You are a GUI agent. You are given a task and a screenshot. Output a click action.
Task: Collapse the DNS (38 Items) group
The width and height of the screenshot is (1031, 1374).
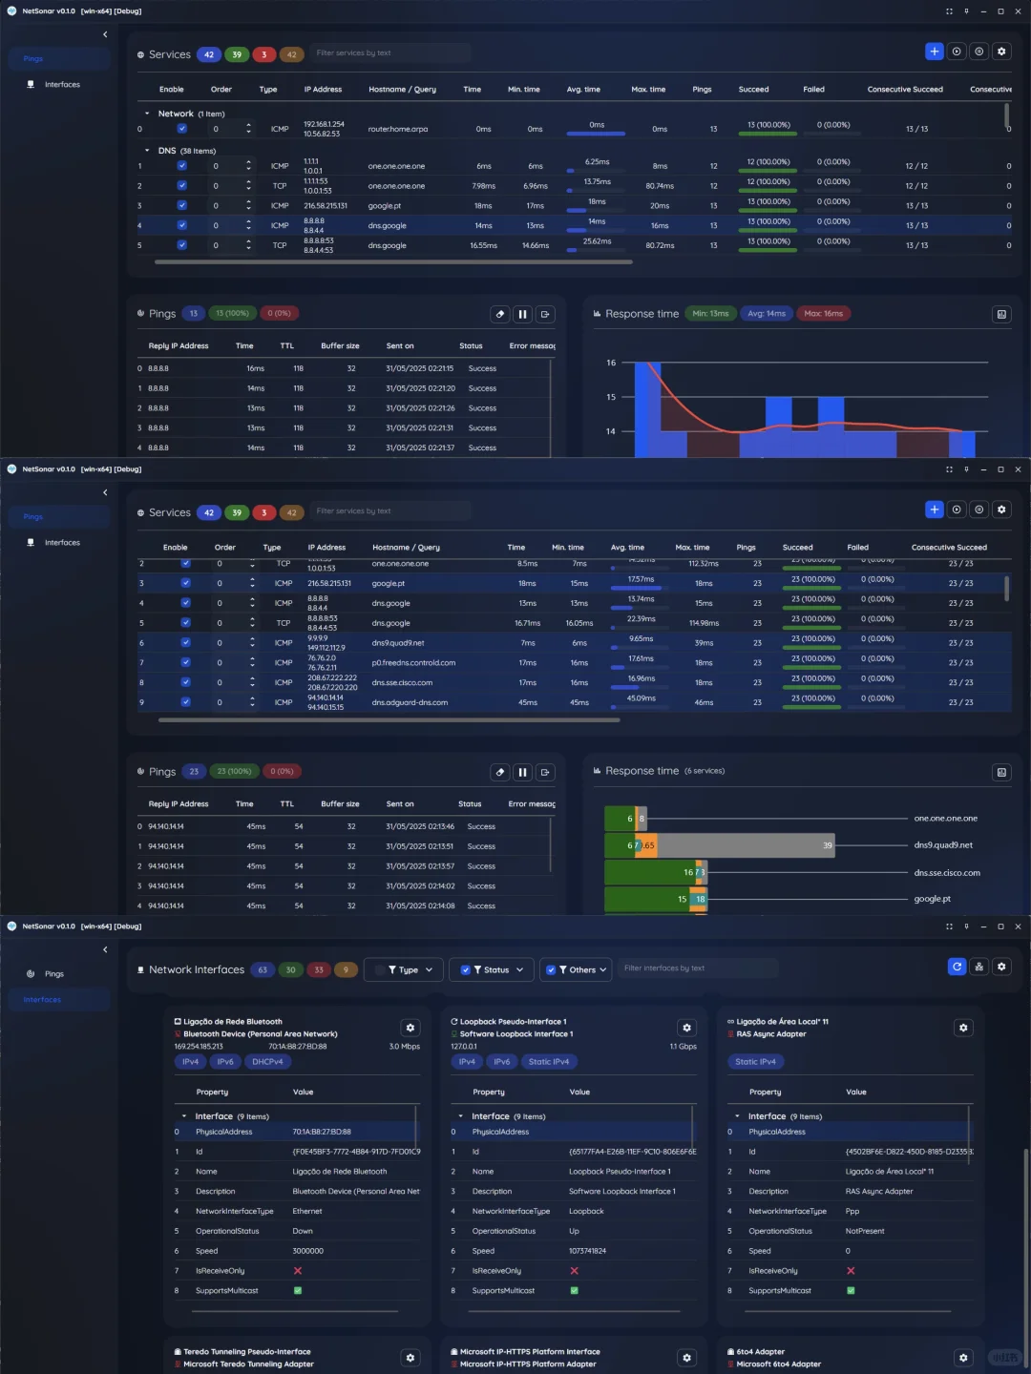click(x=147, y=151)
